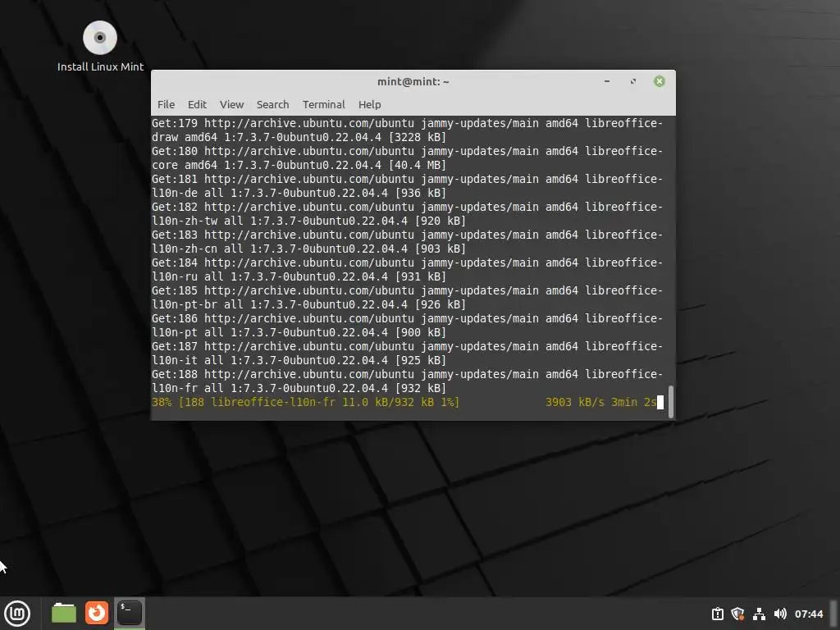Open the File menu in Terminal
840x630 pixels.
166,104
